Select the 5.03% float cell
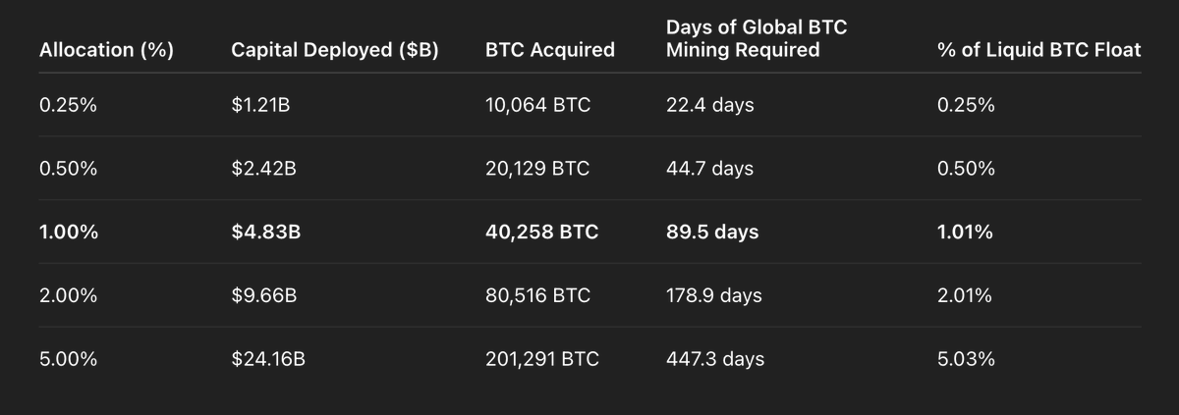 [x=967, y=359]
